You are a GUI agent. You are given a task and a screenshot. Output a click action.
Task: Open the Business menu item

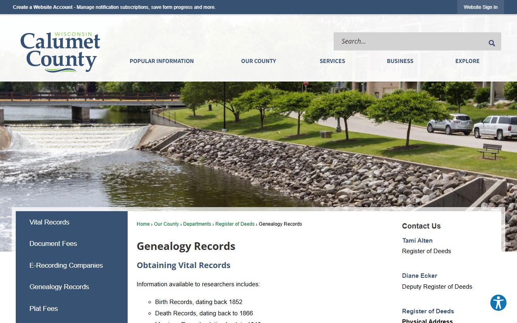(400, 61)
